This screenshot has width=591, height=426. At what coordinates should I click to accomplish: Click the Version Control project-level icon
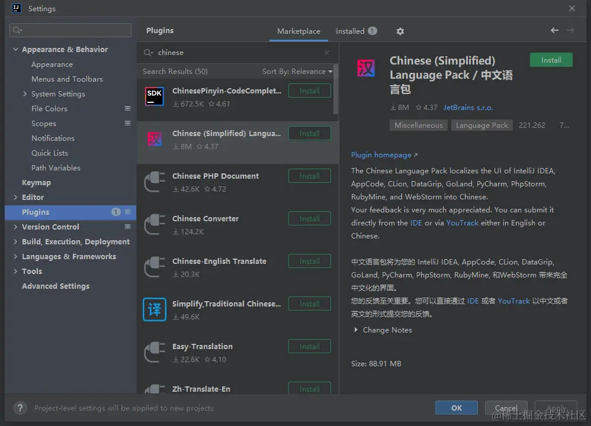click(x=127, y=227)
